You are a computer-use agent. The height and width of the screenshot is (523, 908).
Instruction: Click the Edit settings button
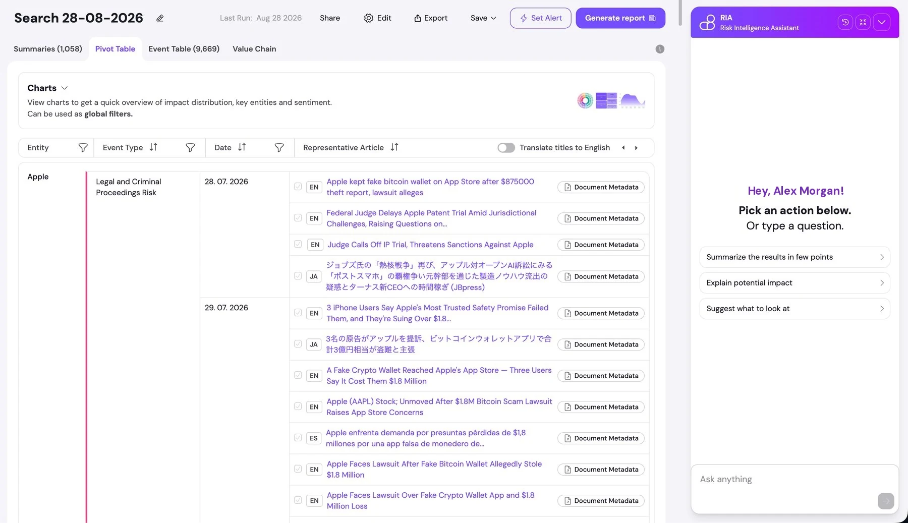click(377, 18)
